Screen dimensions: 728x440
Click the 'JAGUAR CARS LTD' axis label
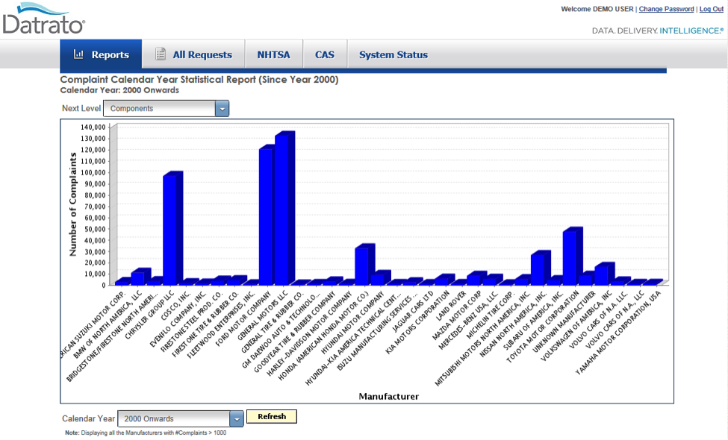tap(413, 311)
